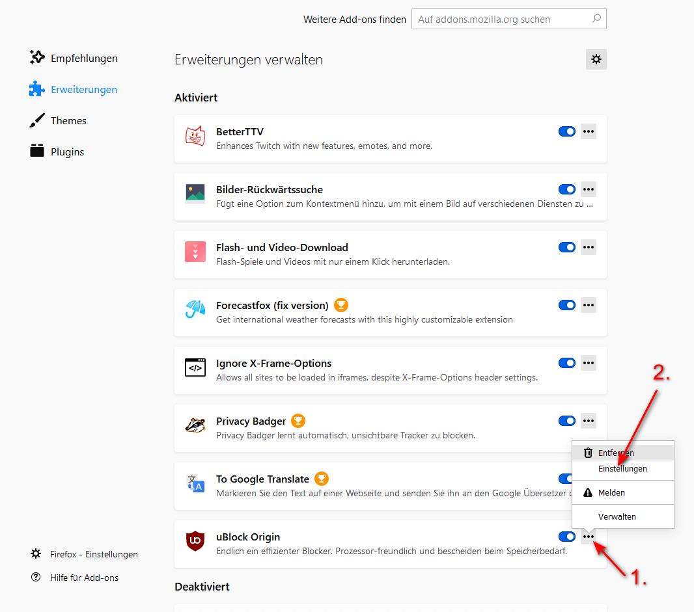Click the BetterTTV extension icon
This screenshot has height=612, width=694.
(195, 136)
